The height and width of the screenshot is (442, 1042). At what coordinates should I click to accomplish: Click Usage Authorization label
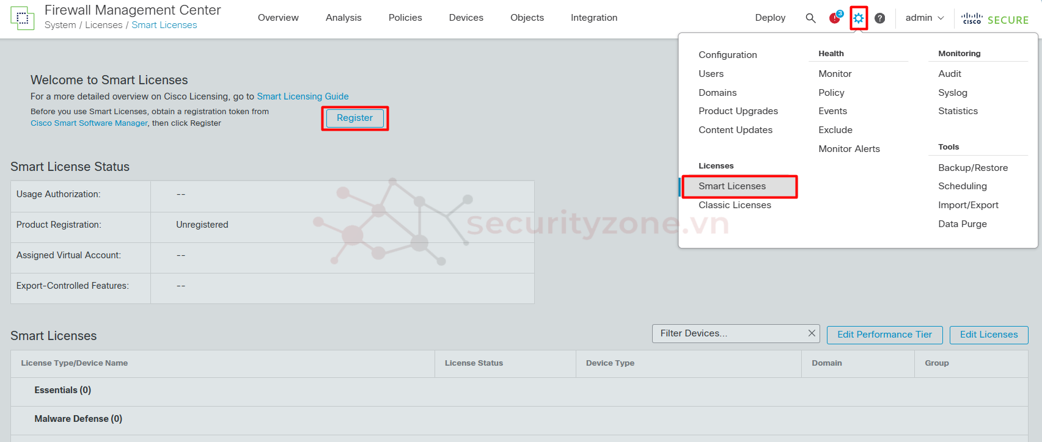click(x=58, y=194)
